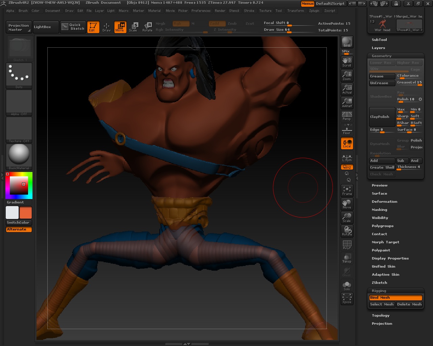Select the Scroll canvas tool

[347, 62]
